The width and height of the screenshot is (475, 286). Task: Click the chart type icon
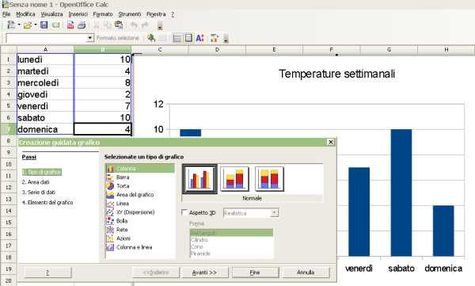(x=151, y=38)
